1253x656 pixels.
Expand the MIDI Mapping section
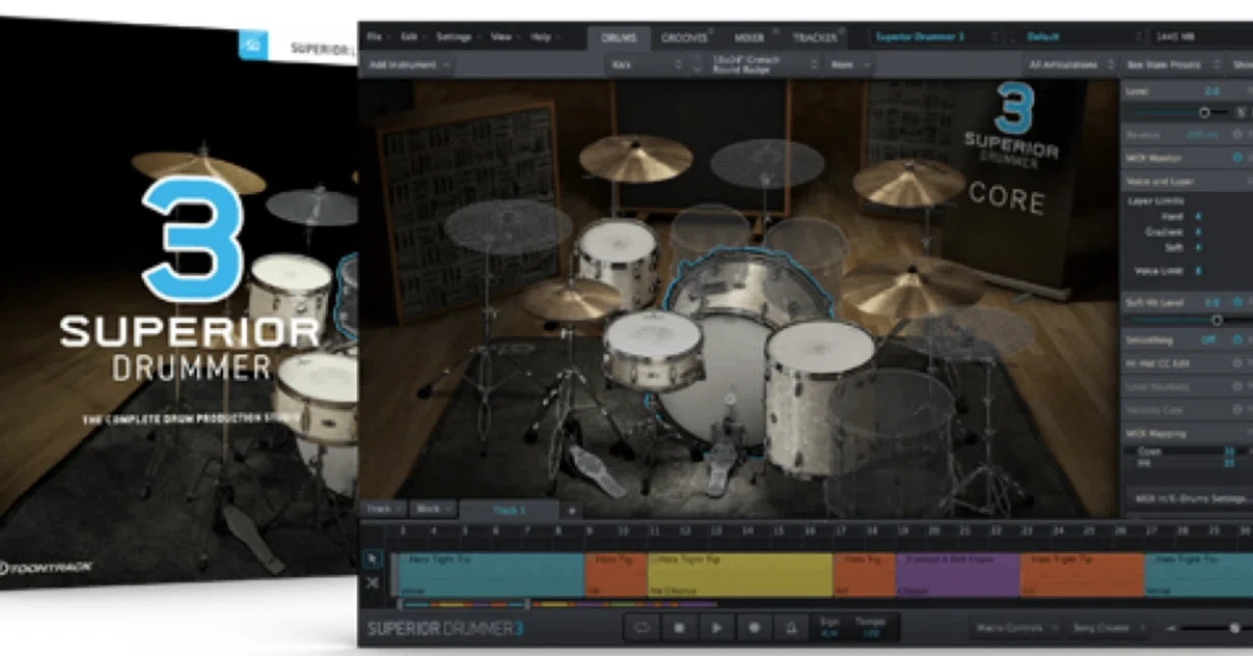pos(1186,433)
